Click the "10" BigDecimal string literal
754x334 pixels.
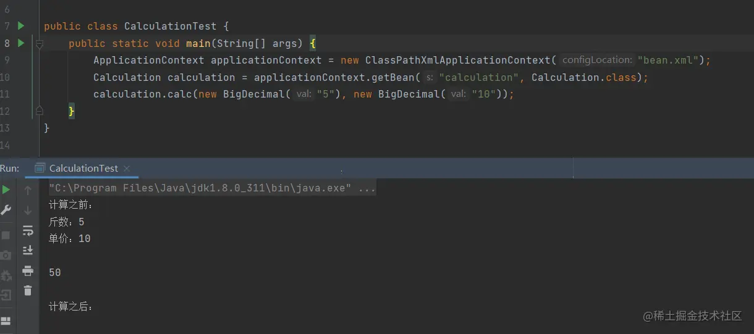[x=484, y=94]
